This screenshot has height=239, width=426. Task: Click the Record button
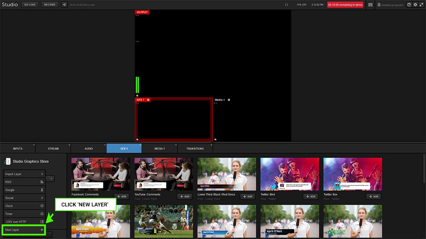click(50, 5)
